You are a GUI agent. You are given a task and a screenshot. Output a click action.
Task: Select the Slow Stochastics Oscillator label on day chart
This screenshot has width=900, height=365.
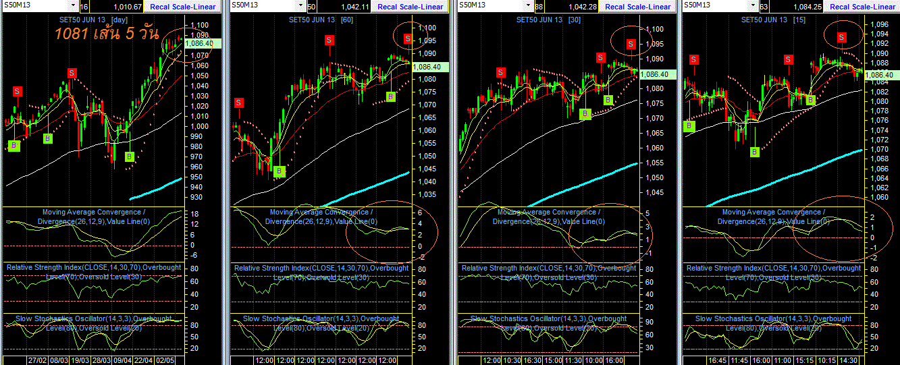pos(94,322)
